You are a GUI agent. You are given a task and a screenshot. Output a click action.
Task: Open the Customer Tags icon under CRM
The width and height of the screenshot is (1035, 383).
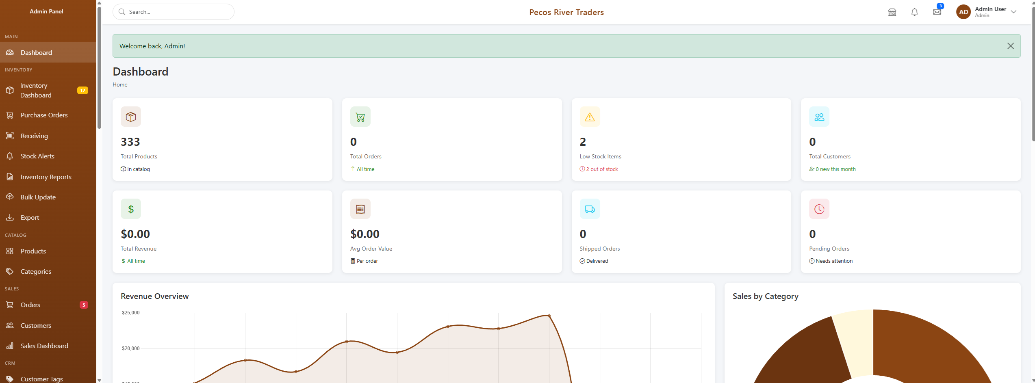coord(10,378)
